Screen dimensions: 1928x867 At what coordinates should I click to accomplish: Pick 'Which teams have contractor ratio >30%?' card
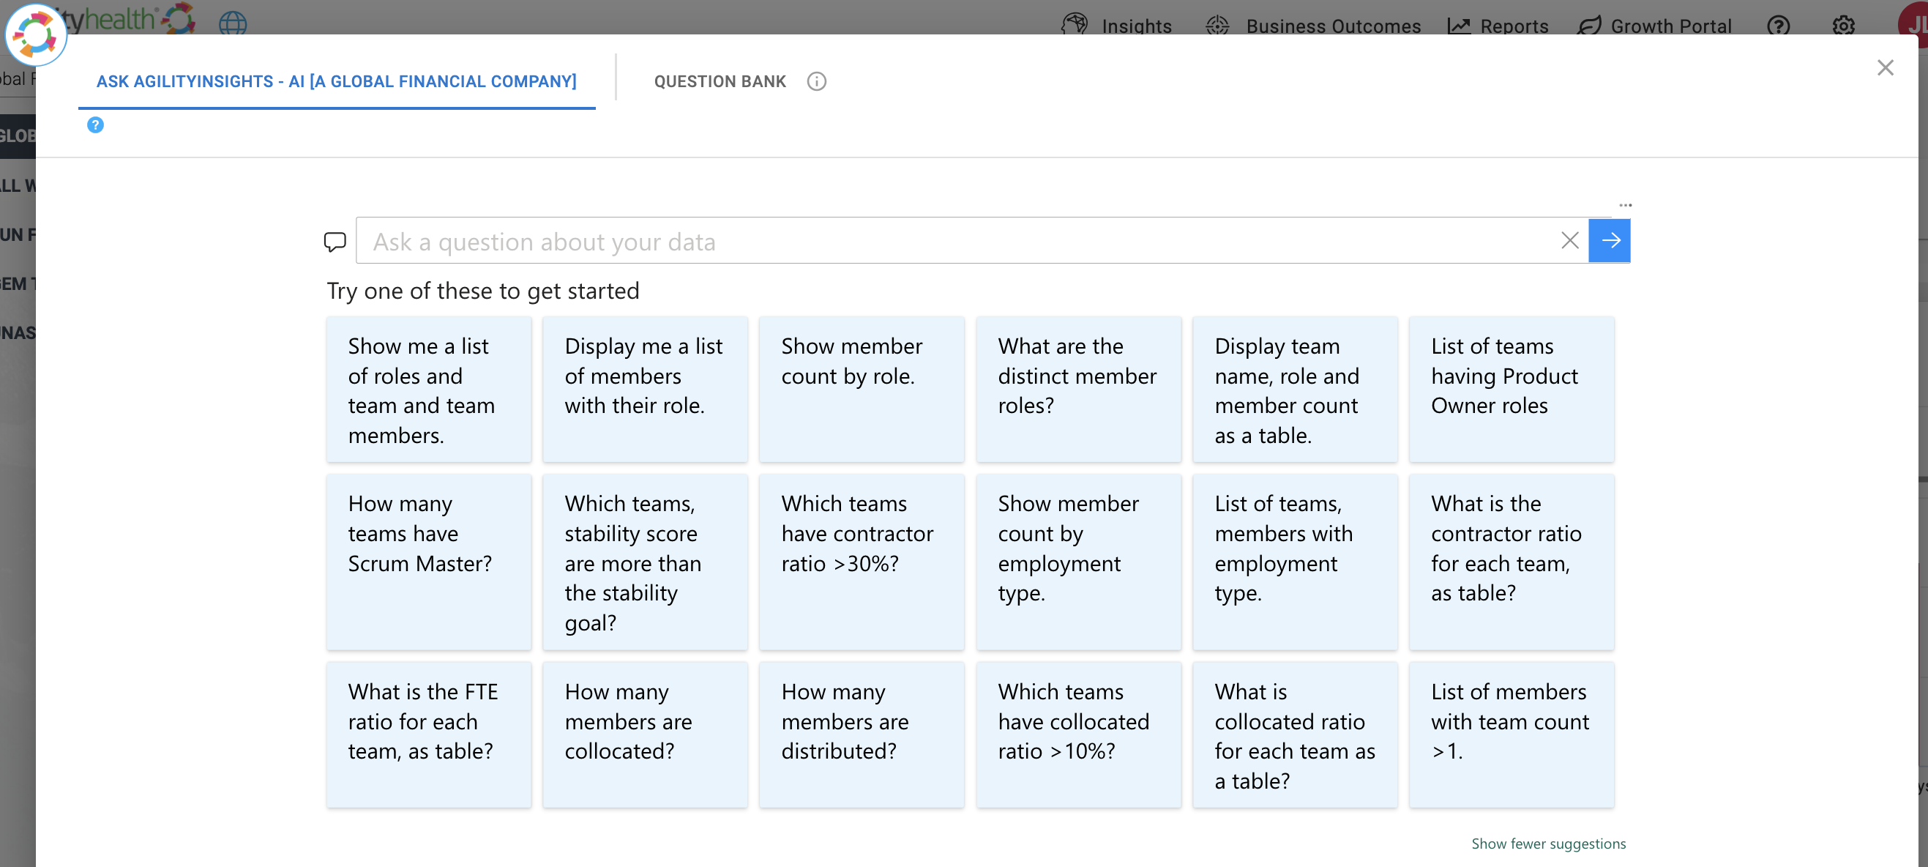point(862,562)
